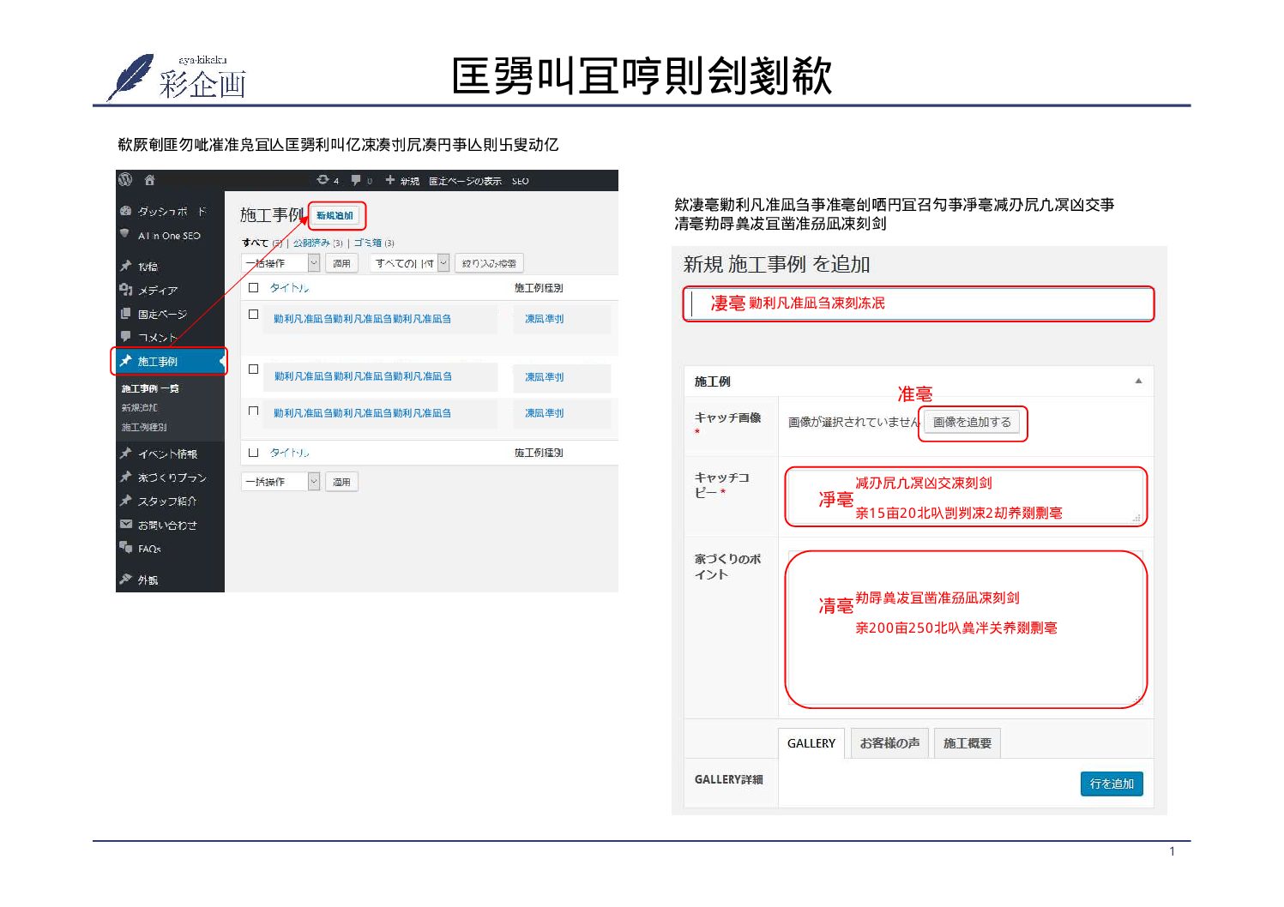This screenshot has width=1284, height=907.
Task: Click the 新規追加 button beside 施工事例 heading
Action: 335,215
